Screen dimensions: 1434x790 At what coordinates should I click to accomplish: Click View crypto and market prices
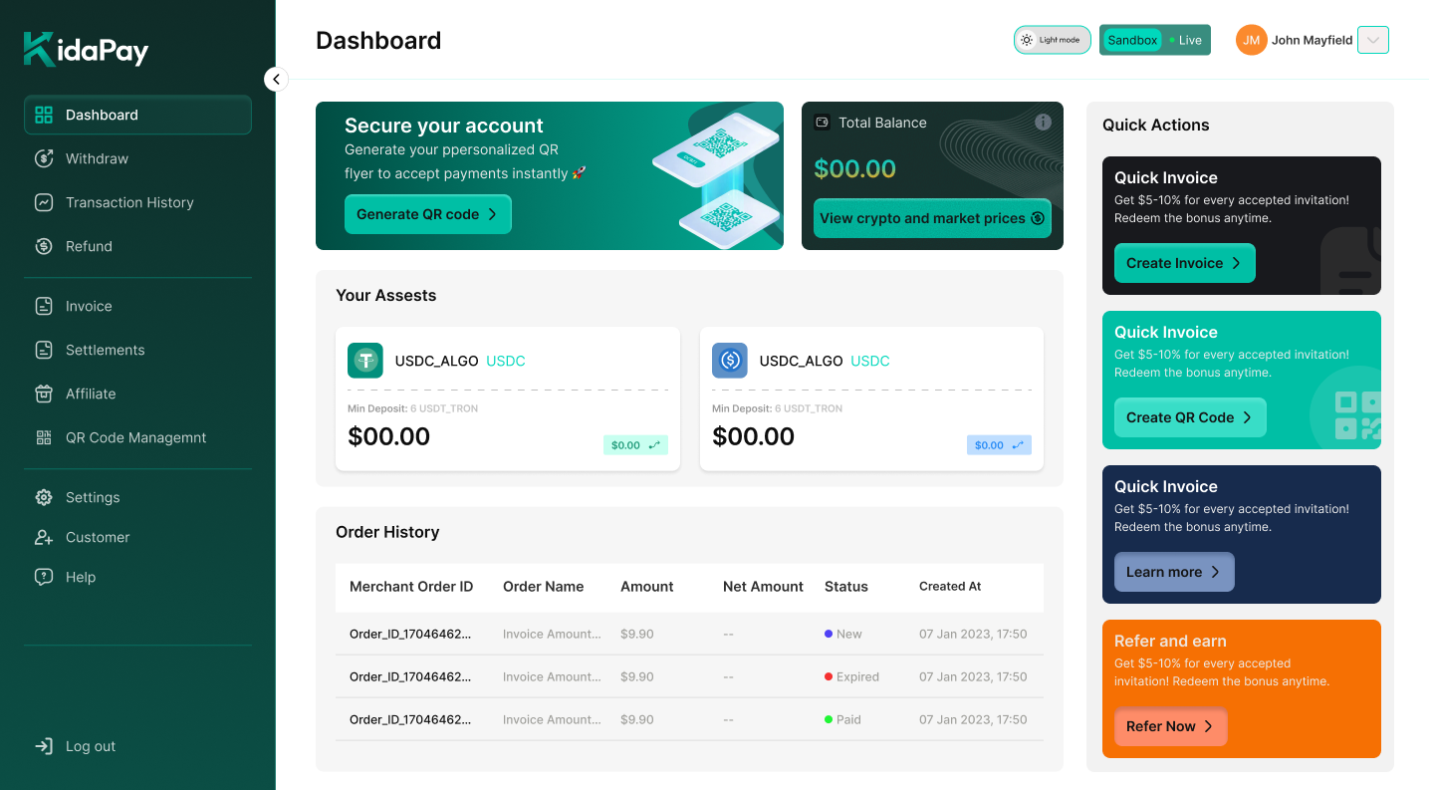tap(932, 218)
